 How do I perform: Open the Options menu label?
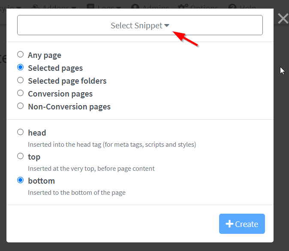click(x=205, y=7)
